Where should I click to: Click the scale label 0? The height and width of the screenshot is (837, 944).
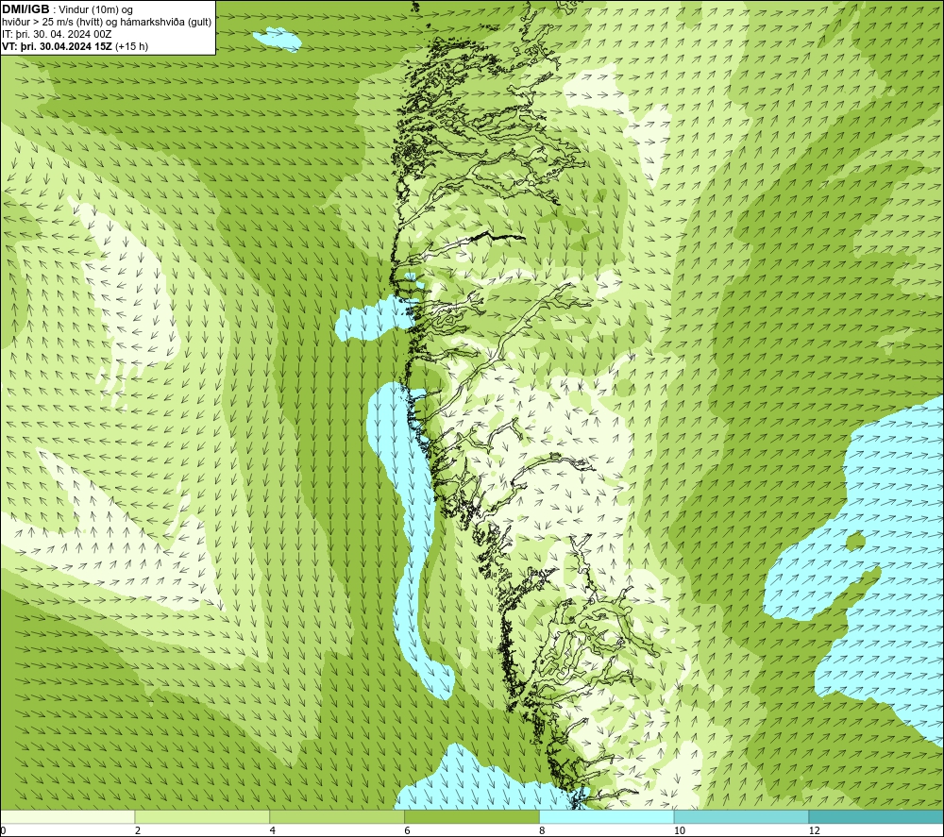click(3, 831)
